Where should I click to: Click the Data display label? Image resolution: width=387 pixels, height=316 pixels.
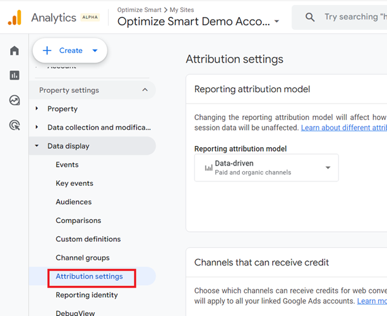click(x=68, y=146)
